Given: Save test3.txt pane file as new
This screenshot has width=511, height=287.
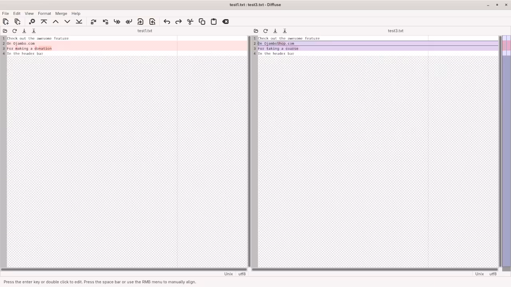Looking at the screenshot, I should click(285, 31).
